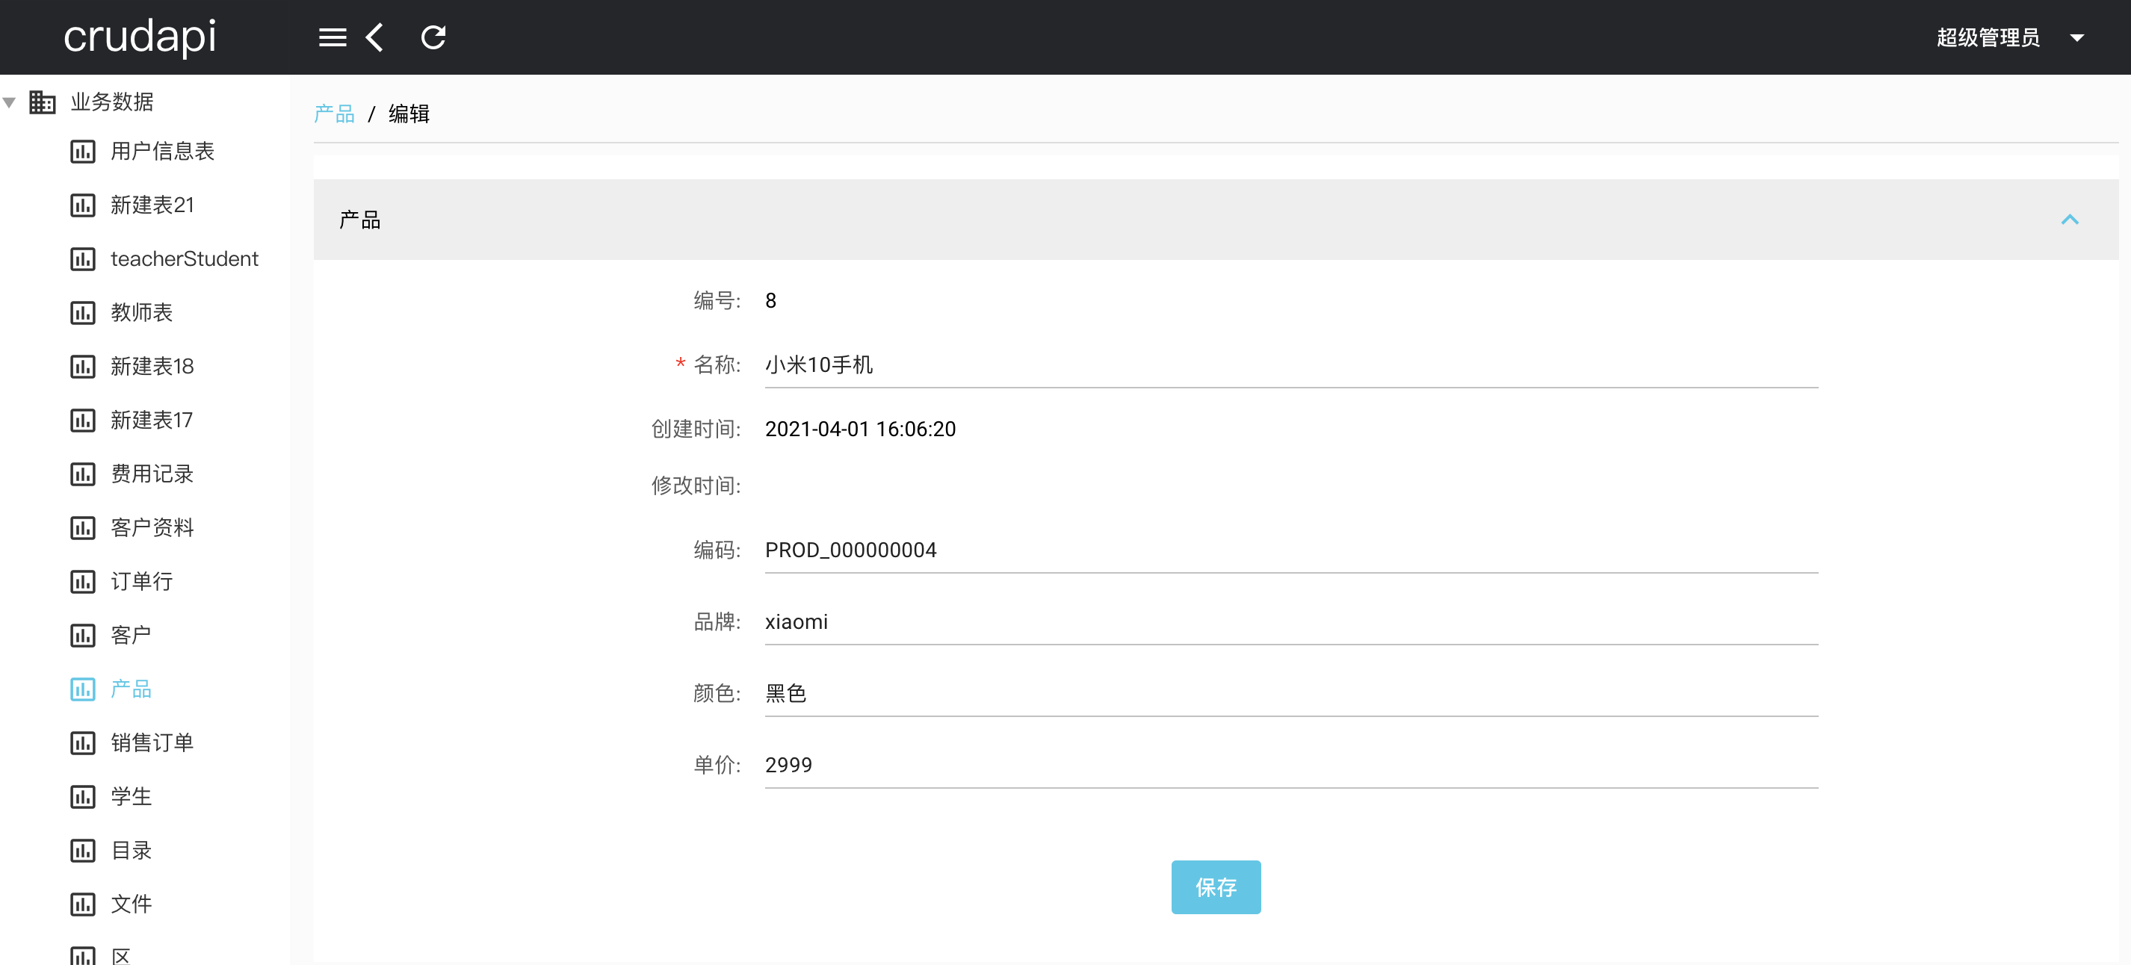Click the 颜色 field containing 黑色
The width and height of the screenshot is (2131, 965).
click(1290, 693)
